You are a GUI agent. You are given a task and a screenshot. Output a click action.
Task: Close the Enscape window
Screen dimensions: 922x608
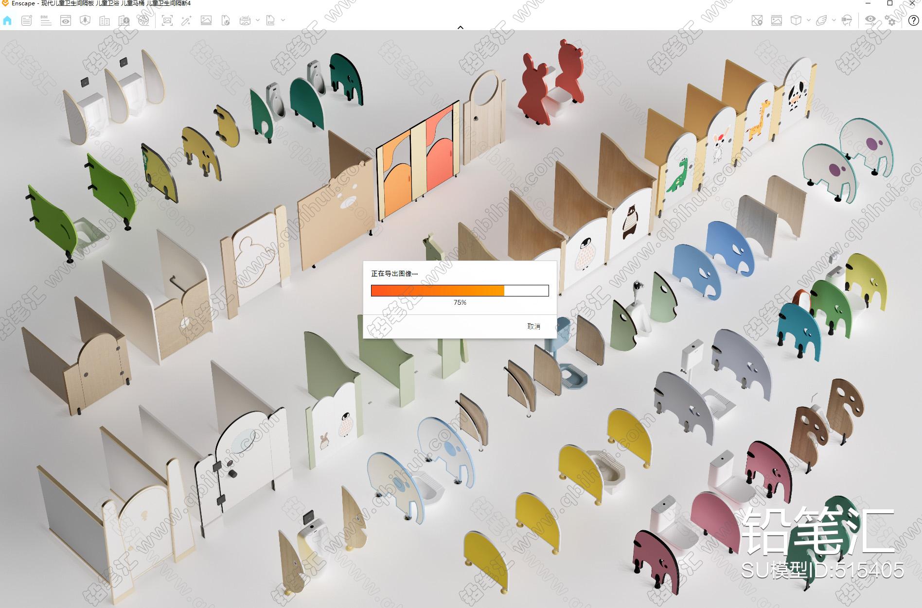click(912, 3)
